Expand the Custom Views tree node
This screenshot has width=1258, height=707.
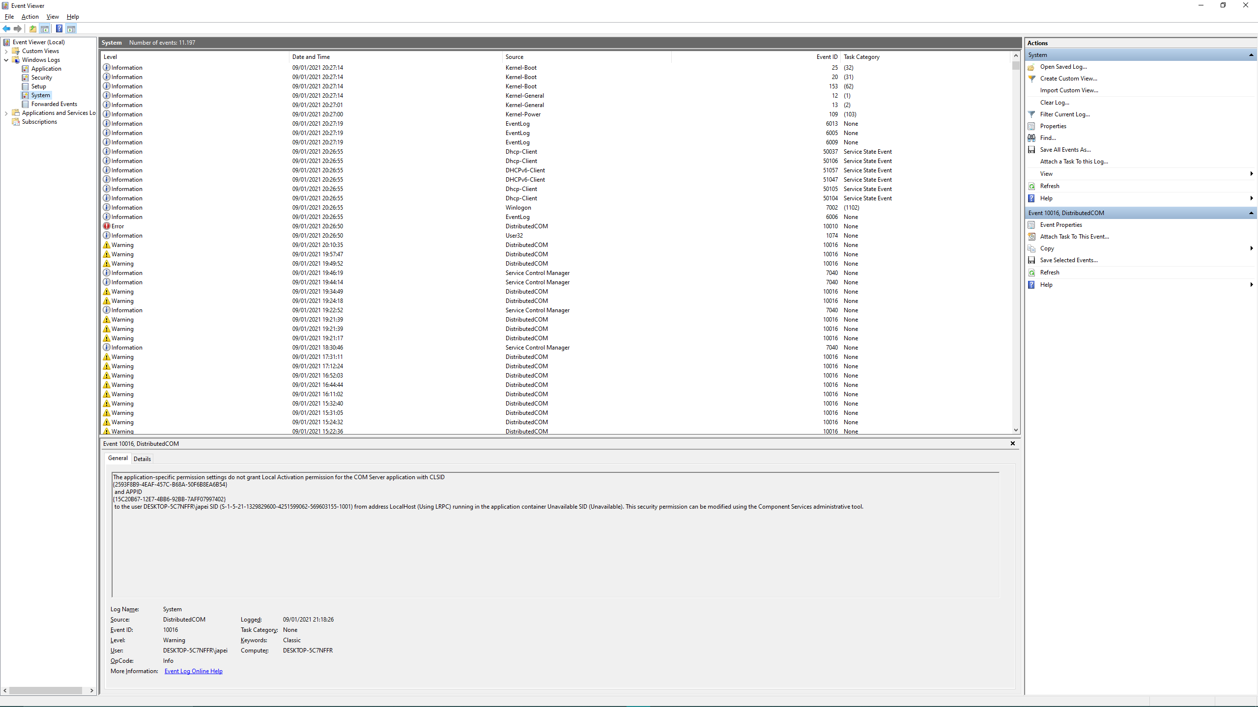tap(6, 51)
